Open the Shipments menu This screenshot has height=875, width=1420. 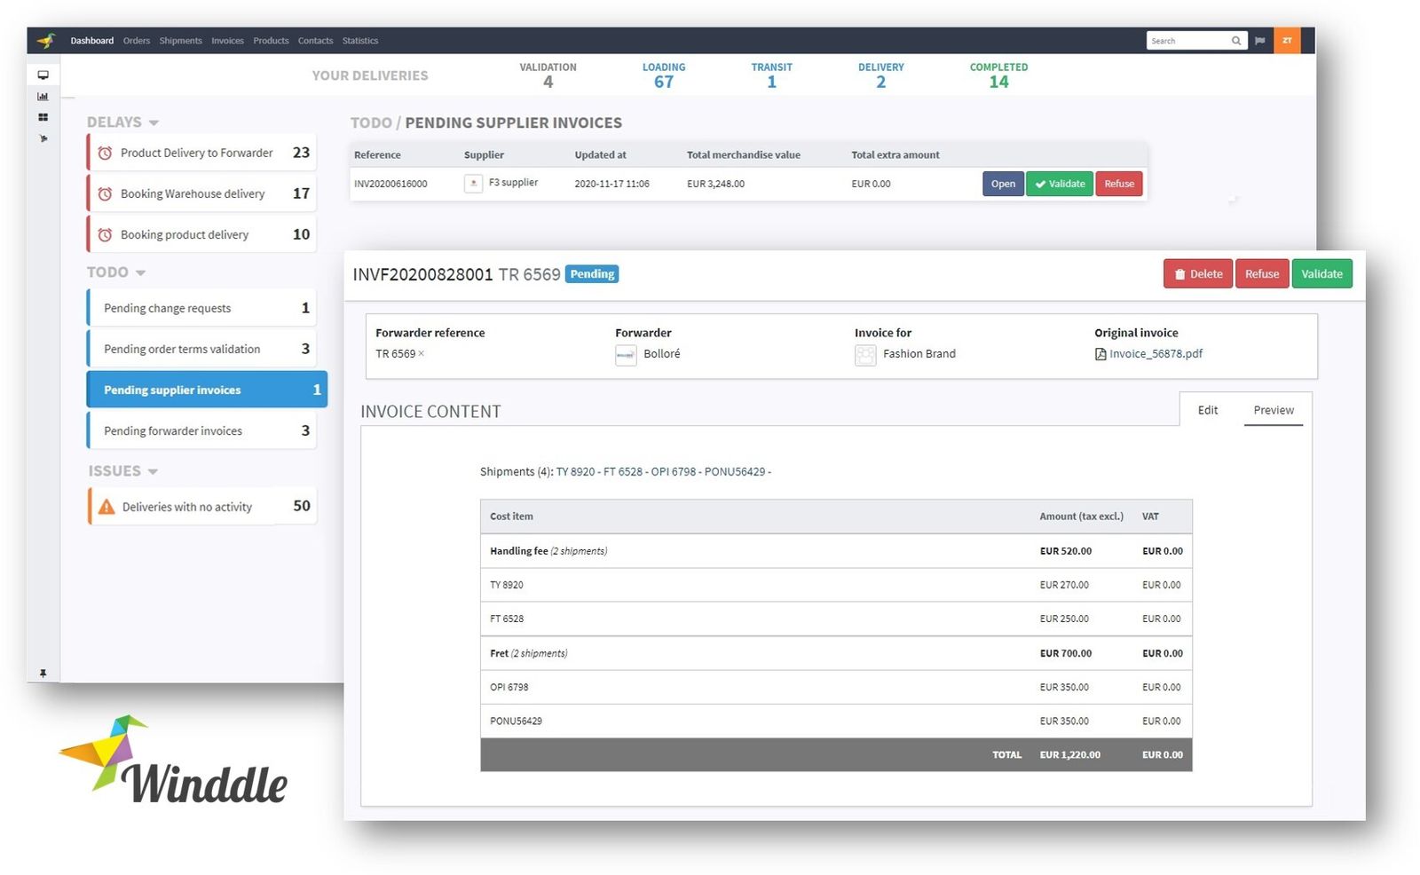point(180,40)
